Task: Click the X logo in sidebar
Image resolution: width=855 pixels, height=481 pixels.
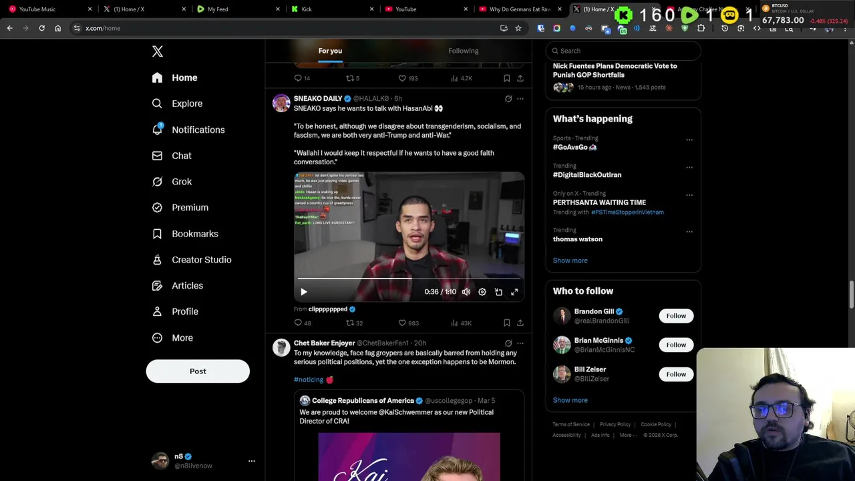Action: 157,51
